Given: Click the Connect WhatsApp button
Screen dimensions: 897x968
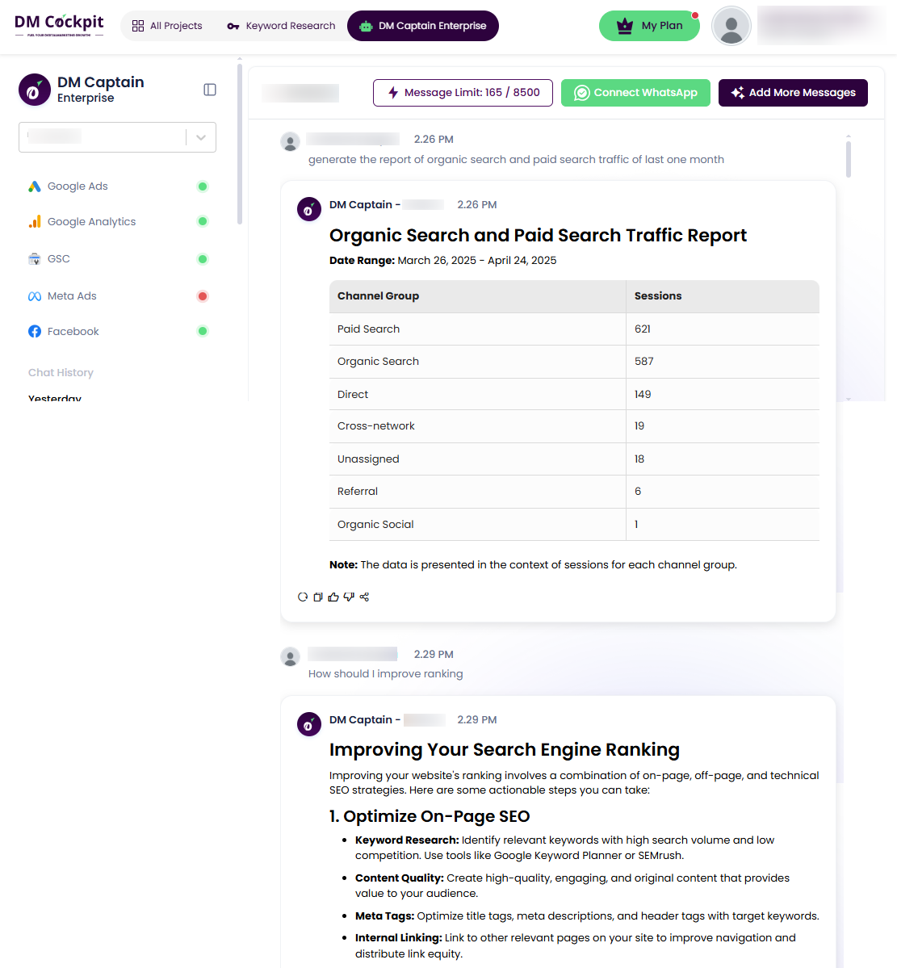Looking at the screenshot, I should tap(635, 93).
